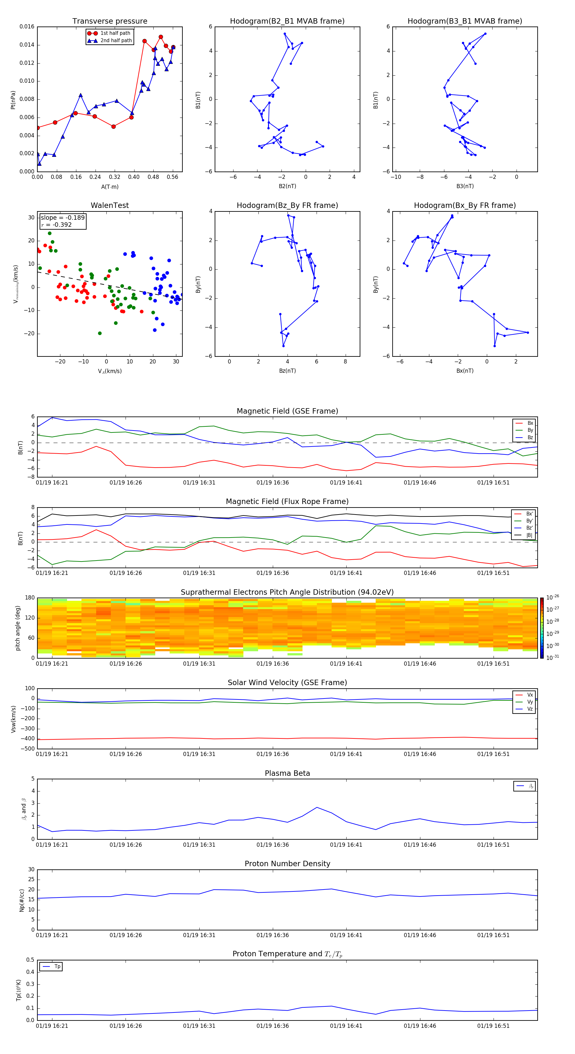Click the 'Transverse pressure' plot title
Screen dimensions: 575x1054
[110, 21]
